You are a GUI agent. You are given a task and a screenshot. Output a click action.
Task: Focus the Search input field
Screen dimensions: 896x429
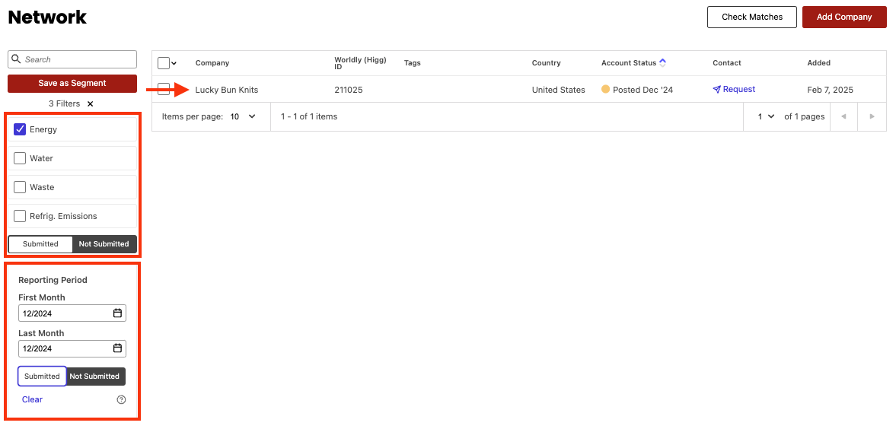coord(72,59)
